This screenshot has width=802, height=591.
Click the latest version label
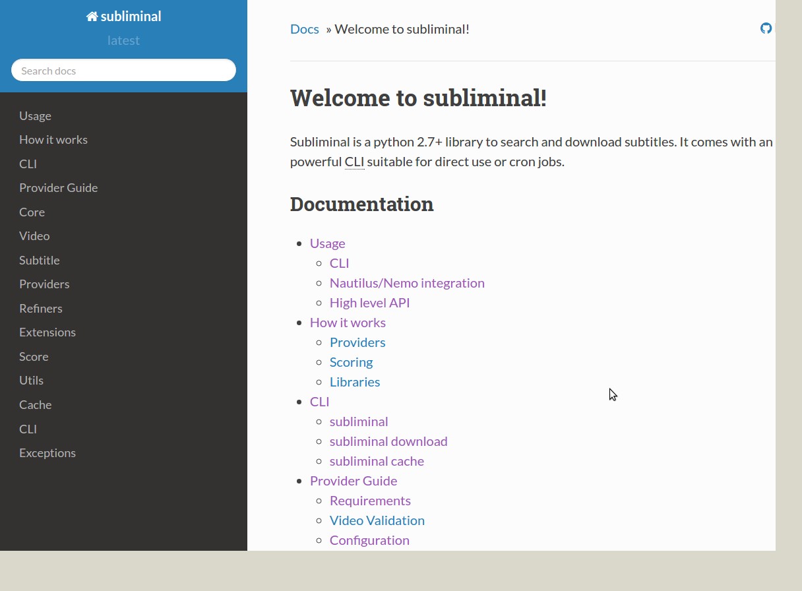pyautogui.click(x=123, y=40)
